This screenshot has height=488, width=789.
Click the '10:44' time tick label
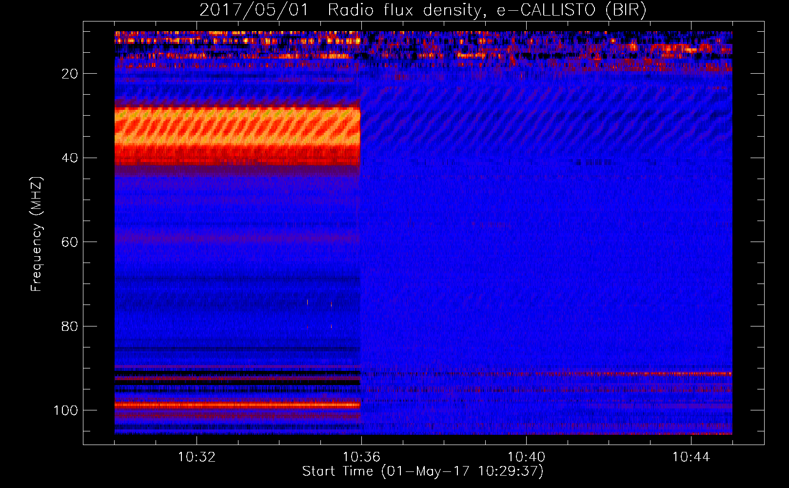click(x=691, y=457)
